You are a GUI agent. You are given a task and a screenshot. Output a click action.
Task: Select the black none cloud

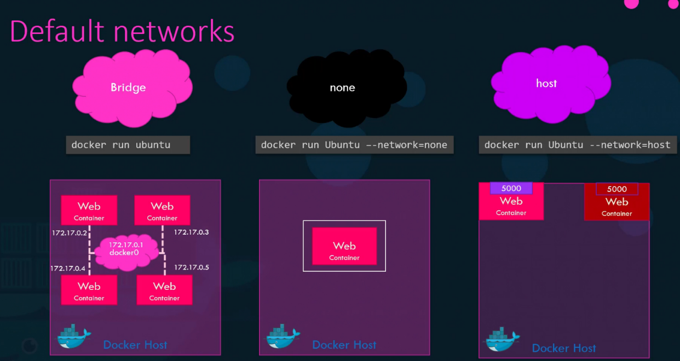(343, 88)
